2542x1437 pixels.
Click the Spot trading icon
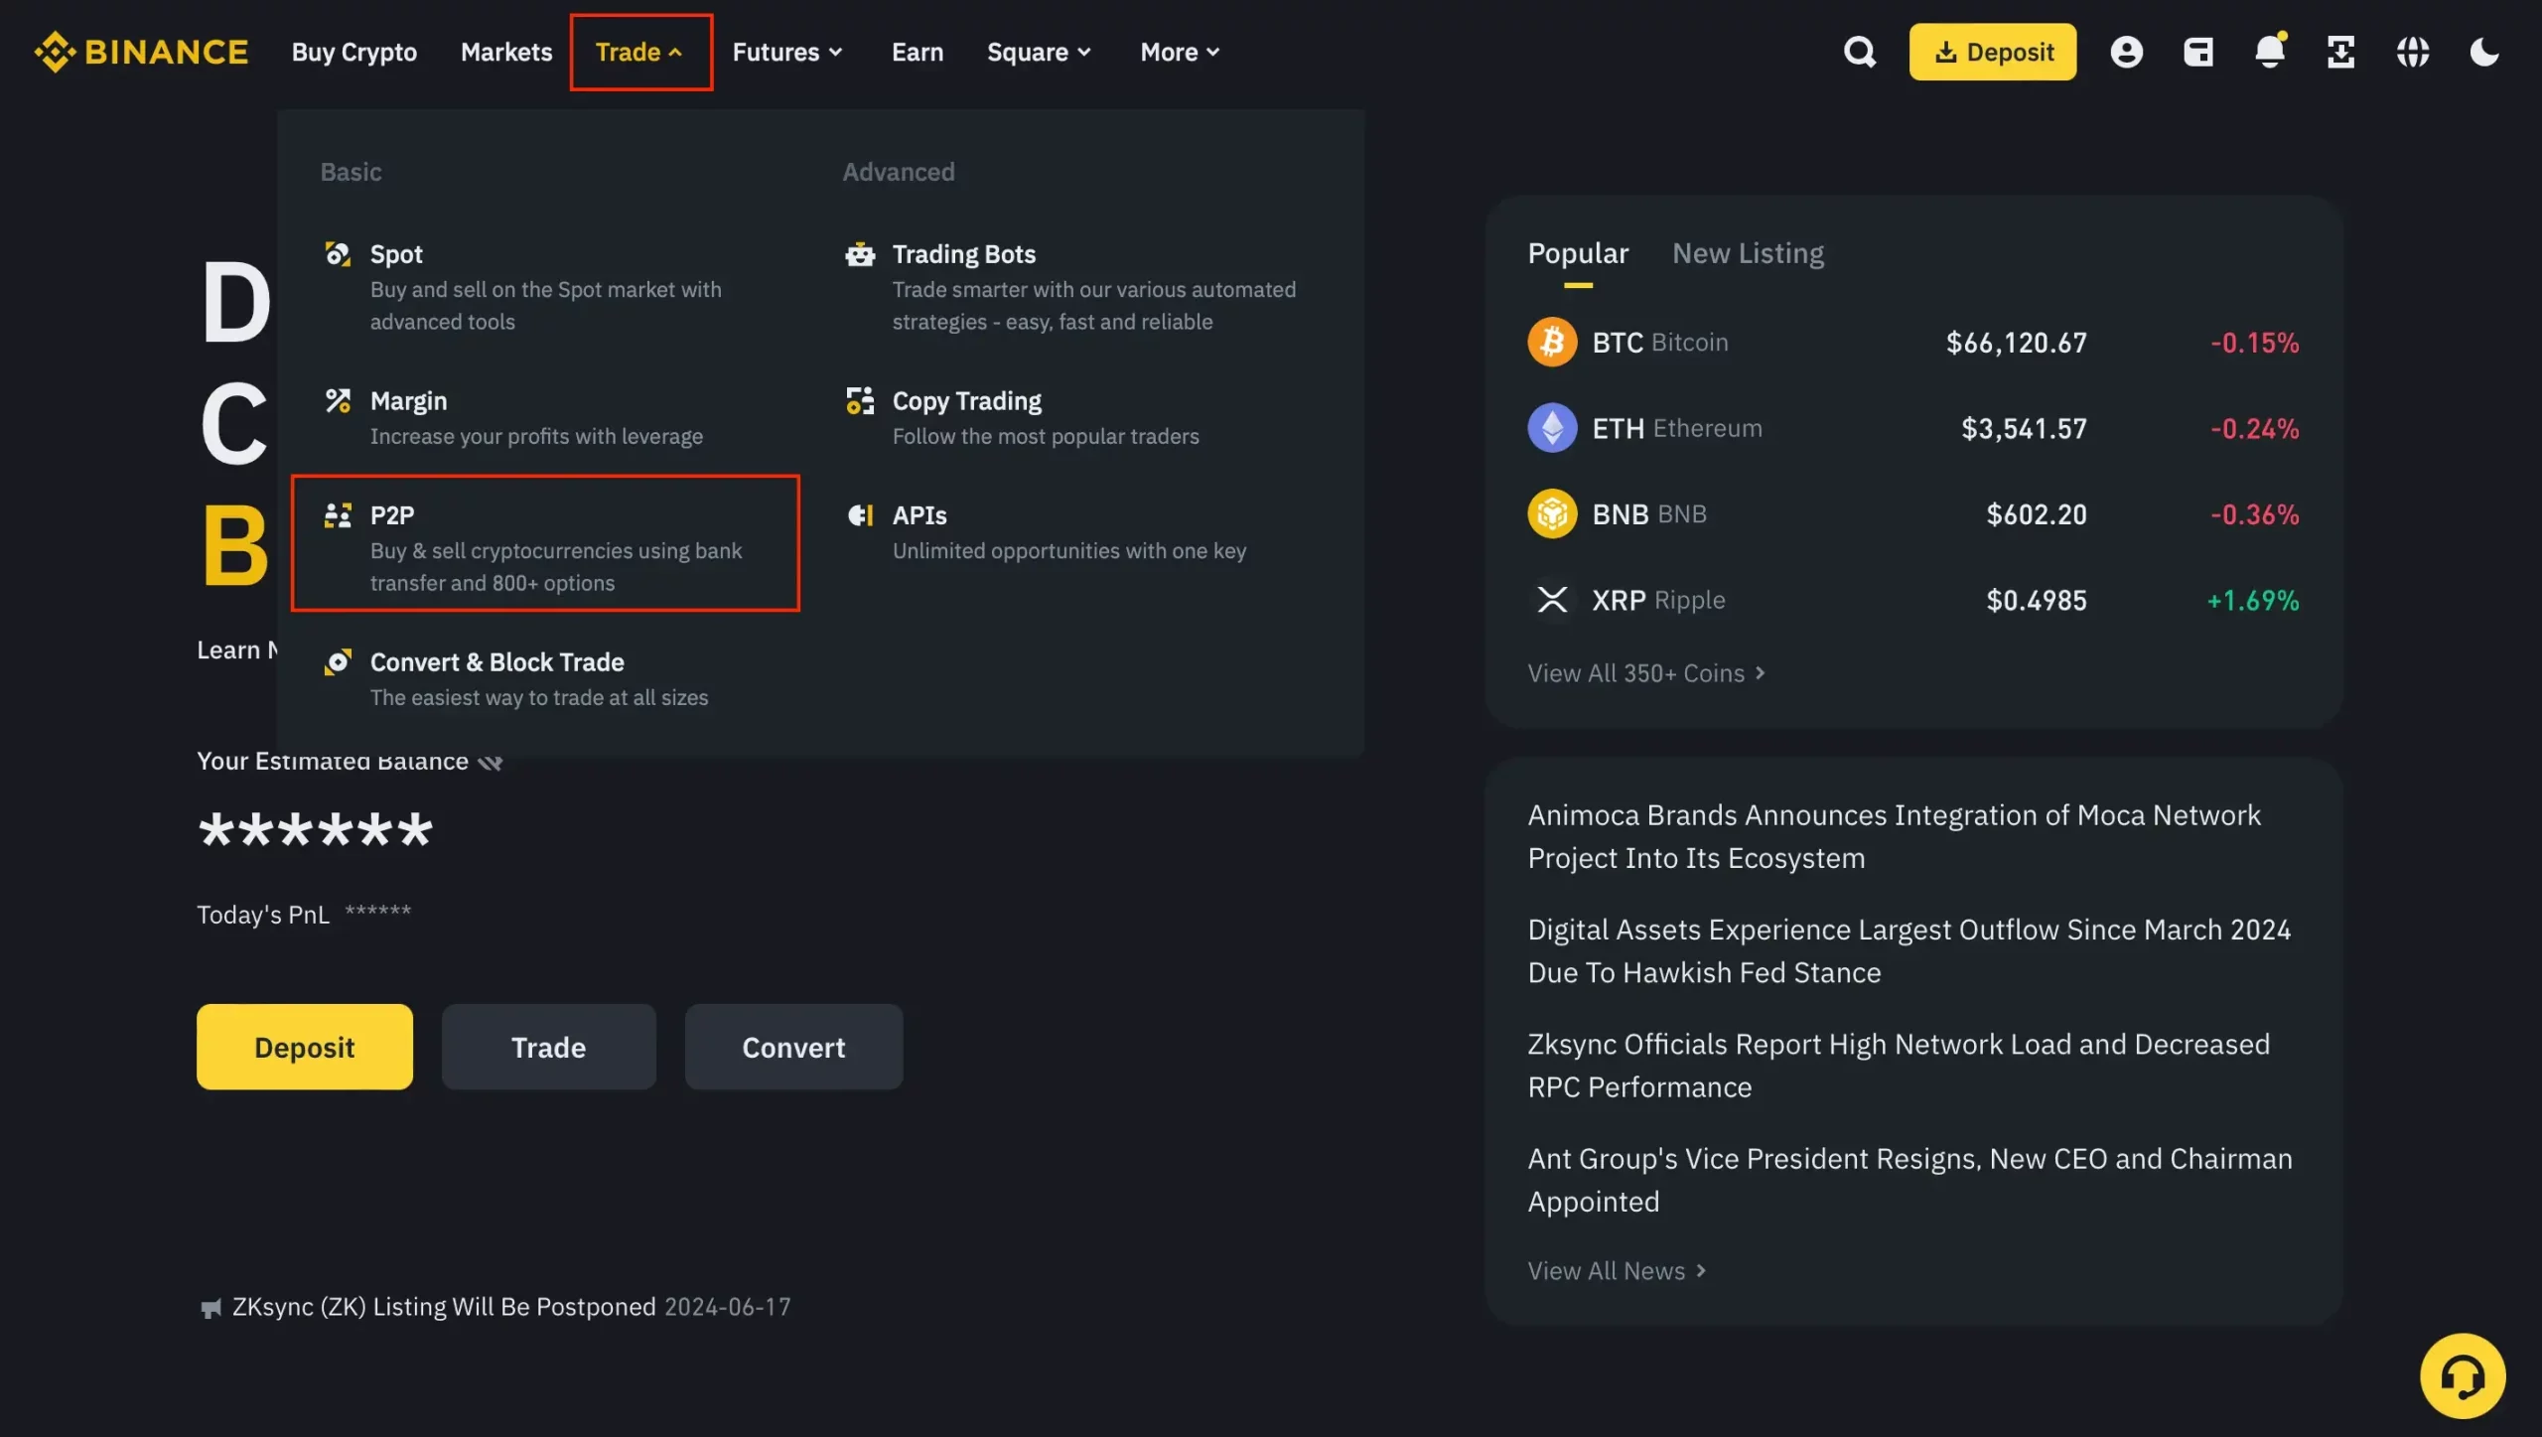click(x=334, y=253)
